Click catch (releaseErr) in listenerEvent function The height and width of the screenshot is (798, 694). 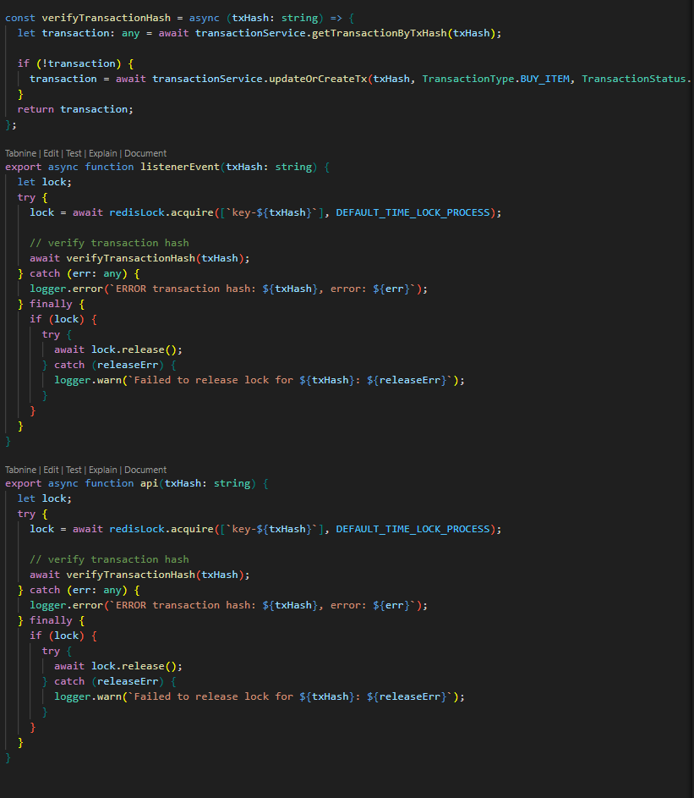109,366
